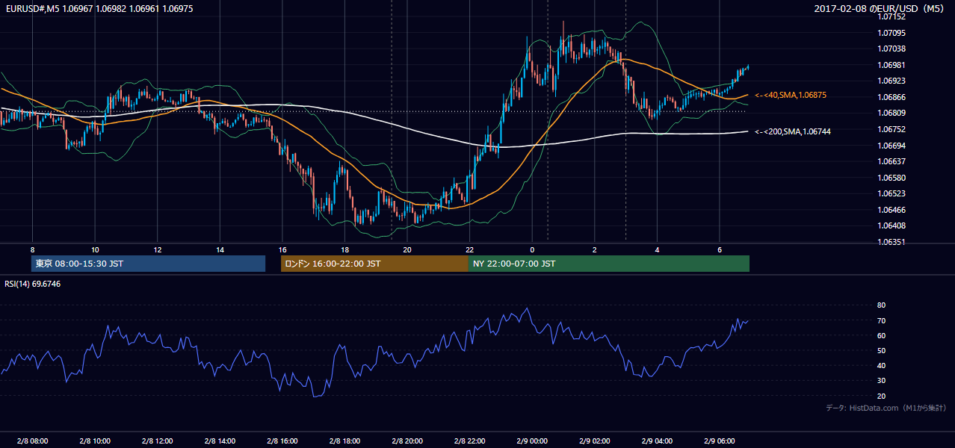Screen dimensions: 955x448
Task: Click the 200 SMA 1.06744 label
Action: 793,131
